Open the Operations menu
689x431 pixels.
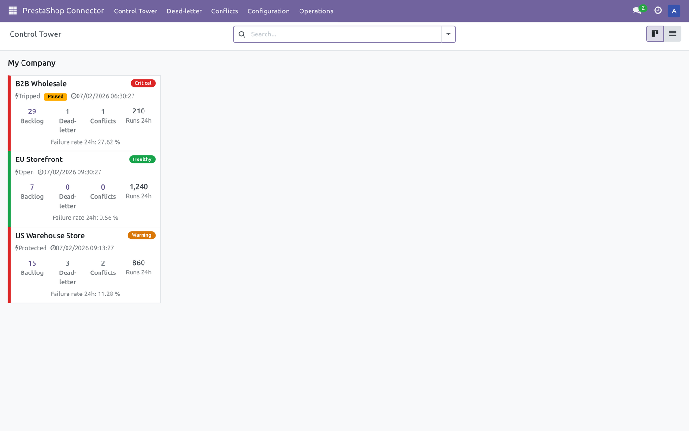click(316, 11)
